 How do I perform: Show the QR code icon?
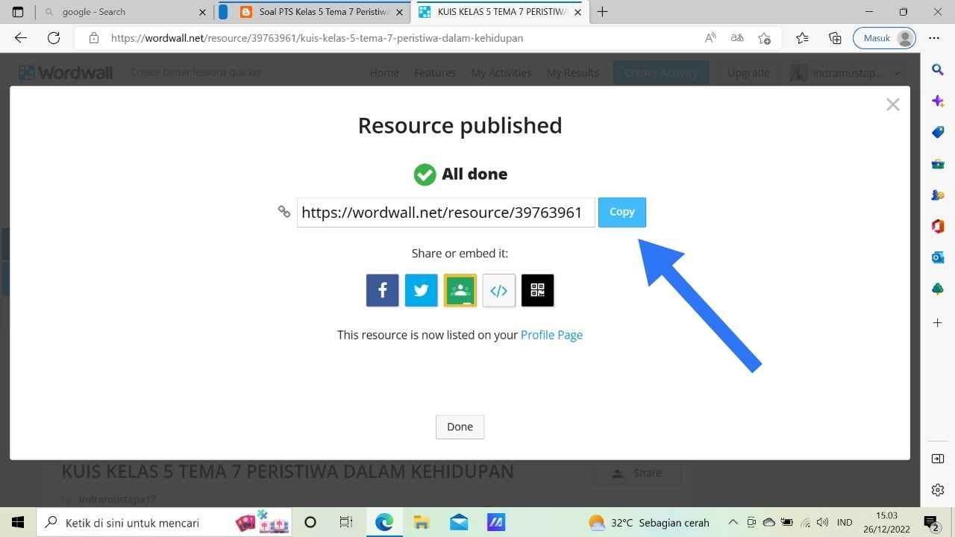(537, 290)
